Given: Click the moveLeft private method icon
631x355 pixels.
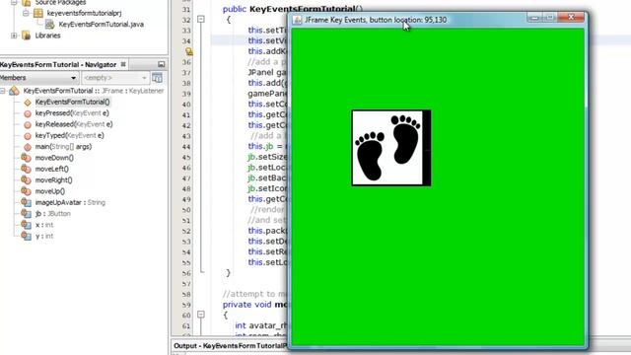Looking at the screenshot, I should pyautogui.click(x=27, y=169).
